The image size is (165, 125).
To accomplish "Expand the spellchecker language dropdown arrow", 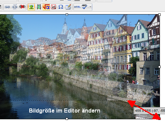I will tap(90, 7).
